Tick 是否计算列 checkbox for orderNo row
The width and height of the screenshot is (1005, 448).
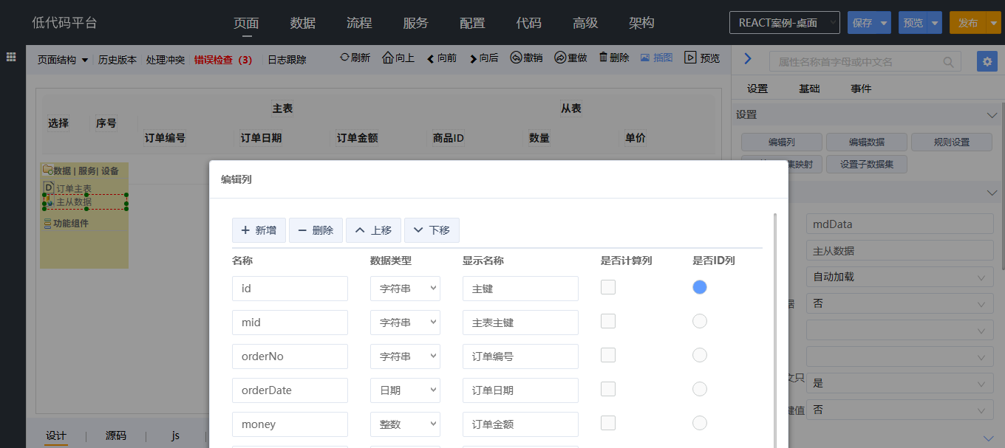[x=608, y=355]
